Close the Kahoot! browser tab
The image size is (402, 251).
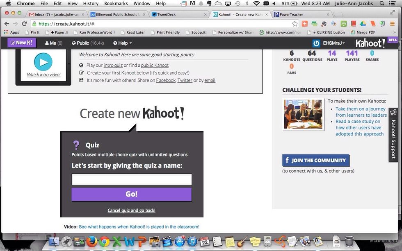coord(267,15)
